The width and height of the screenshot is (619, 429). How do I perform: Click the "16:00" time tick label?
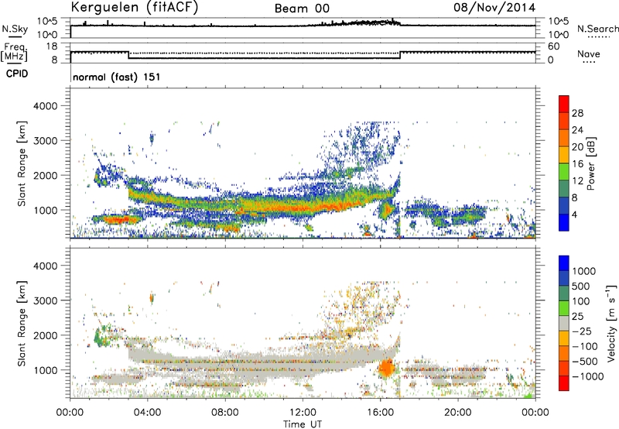[380, 413]
